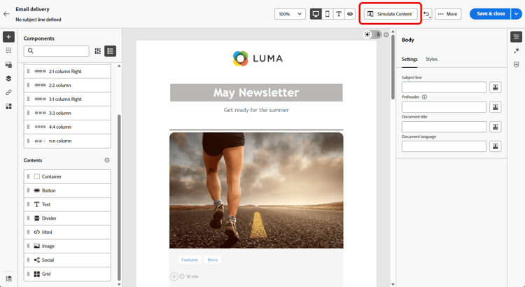This screenshot has width=525, height=287.
Task: Click the Document title input field
Action: 444,127
